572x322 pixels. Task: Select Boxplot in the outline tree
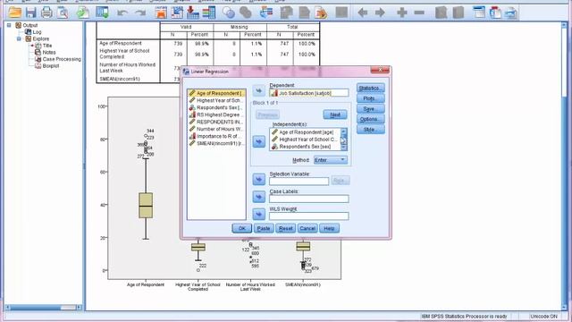tap(51, 66)
